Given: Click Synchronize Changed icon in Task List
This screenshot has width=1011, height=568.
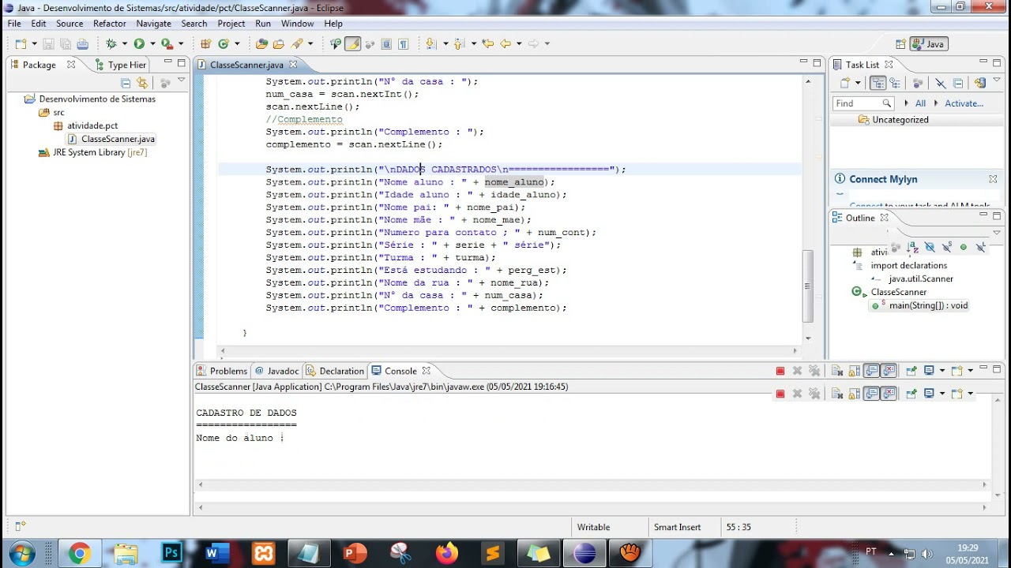Looking at the screenshot, I should pyautogui.click(x=979, y=83).
